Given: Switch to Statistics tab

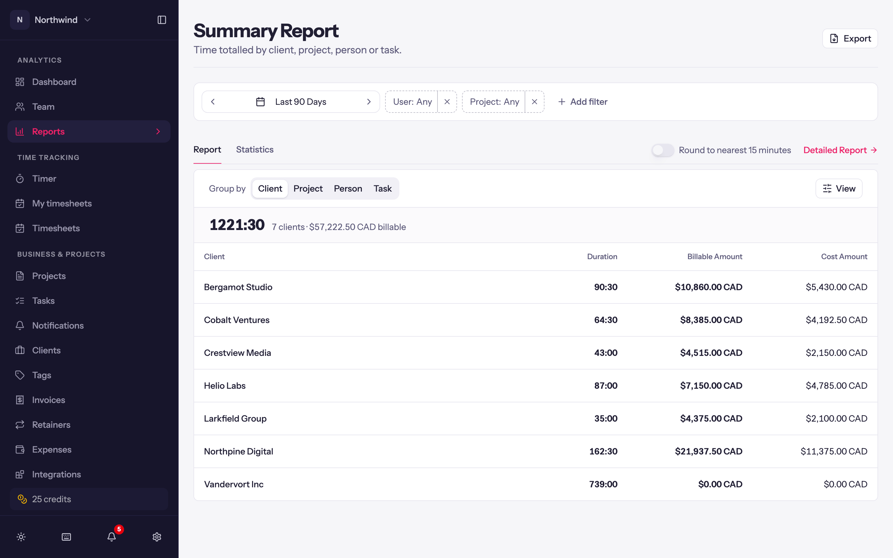Looking at the screenshot, I should [255, 149].
